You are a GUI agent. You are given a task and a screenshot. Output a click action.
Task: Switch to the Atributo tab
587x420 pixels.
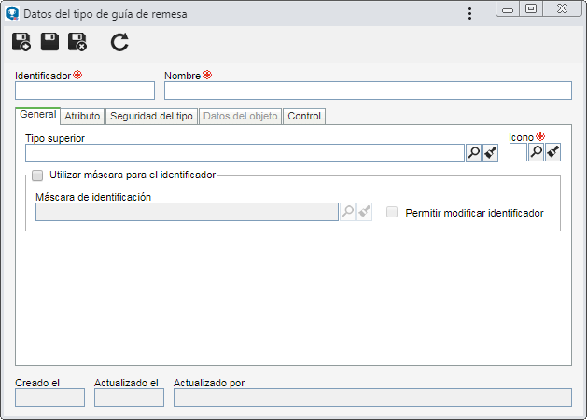(x=82, y=116)
